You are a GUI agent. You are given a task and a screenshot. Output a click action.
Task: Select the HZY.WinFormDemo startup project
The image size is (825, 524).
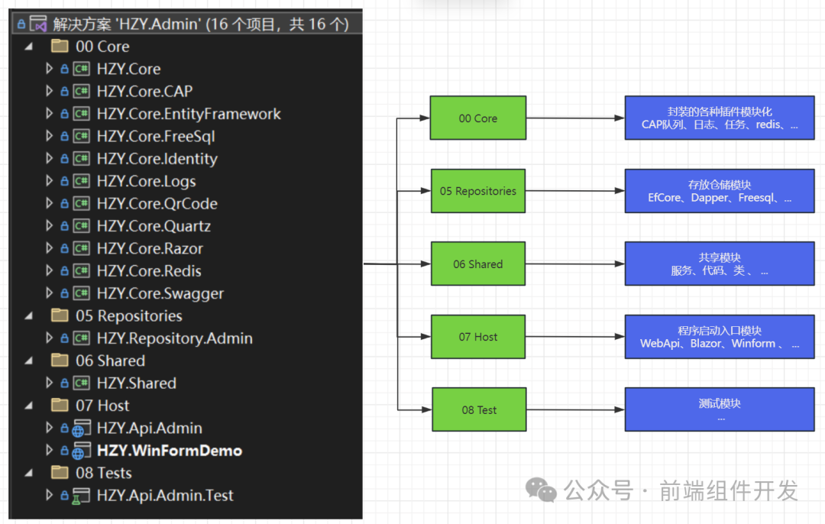(170, 451)
